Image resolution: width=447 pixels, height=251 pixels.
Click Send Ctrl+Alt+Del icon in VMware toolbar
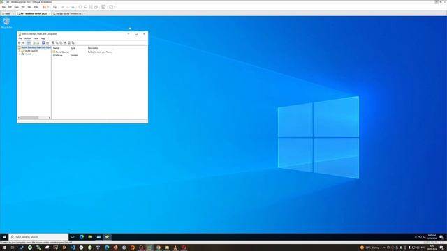click(x=55, y=7)
